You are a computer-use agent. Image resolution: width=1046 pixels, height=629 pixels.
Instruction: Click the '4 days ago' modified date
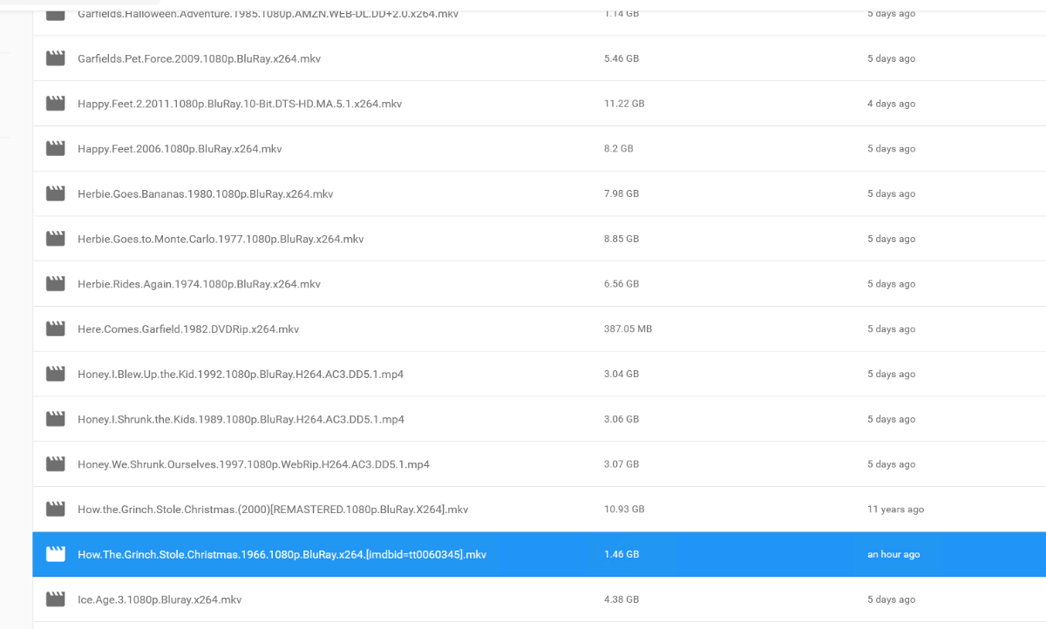tap(891, 104)
